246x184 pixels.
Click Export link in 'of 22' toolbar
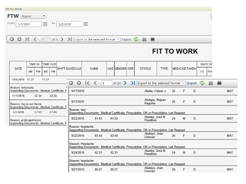point(192,83)
